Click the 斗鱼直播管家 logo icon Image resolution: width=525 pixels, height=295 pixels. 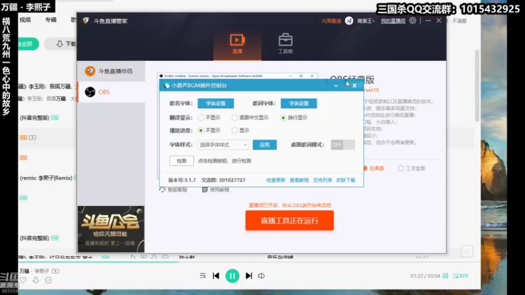point(86,21)
